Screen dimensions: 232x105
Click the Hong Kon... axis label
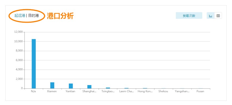point(145,91)
